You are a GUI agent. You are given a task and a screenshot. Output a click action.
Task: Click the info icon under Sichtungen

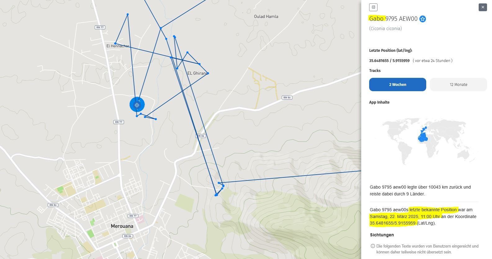click(x=373, y=246)
